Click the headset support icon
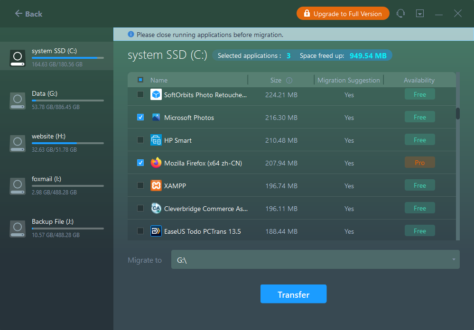This screenshot has height=330, width=474. pos(400,14)
